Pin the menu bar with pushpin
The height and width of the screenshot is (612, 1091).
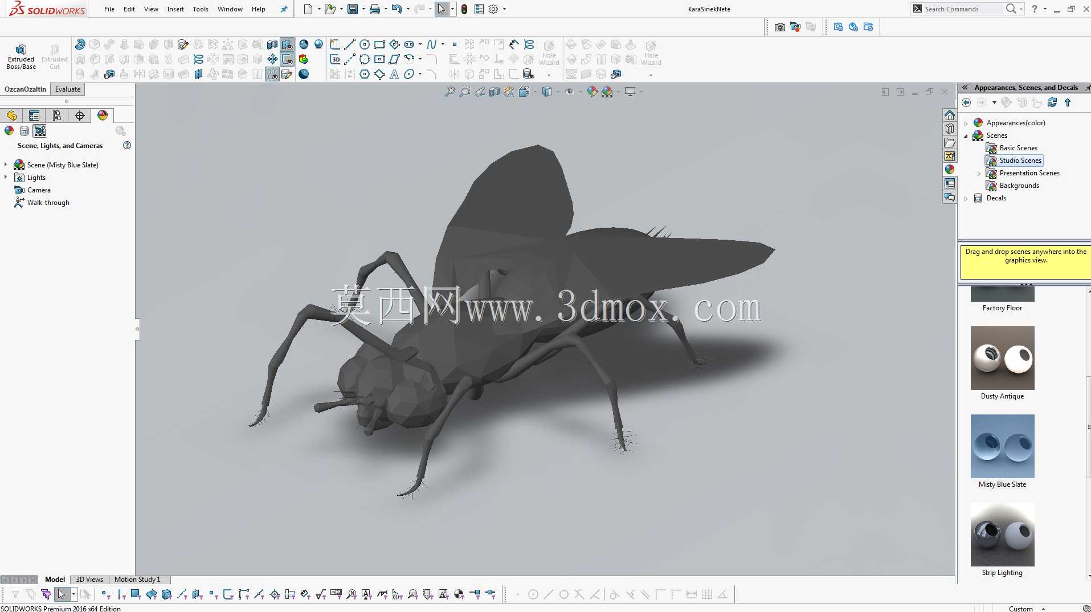click(284, 9)
